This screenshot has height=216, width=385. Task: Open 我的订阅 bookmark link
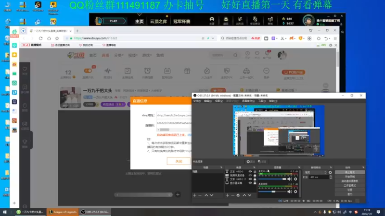click(86, 45)
